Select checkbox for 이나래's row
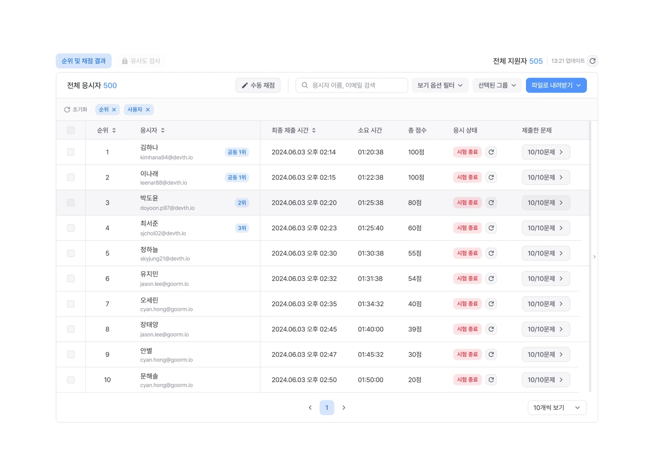This screenshot has height=476, width=654. tap(71, 178)
